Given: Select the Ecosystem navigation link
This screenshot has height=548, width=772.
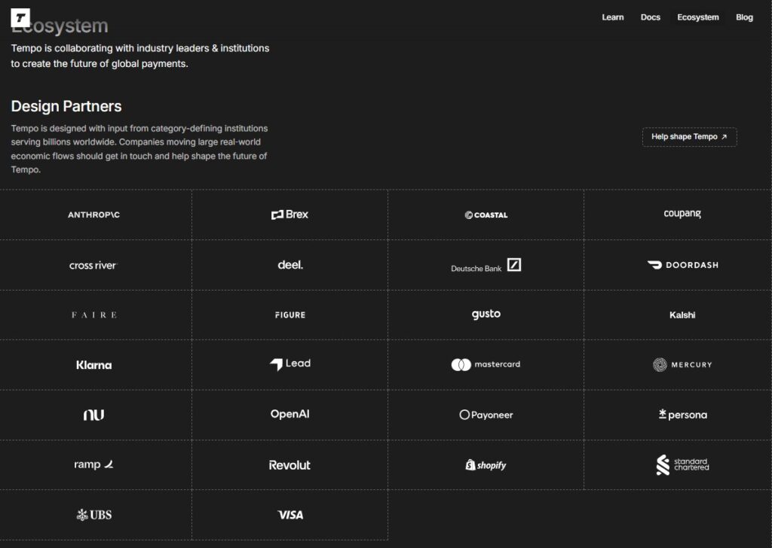Looking at the screenshot, I should pyautogui.click(x=697, y=17).
